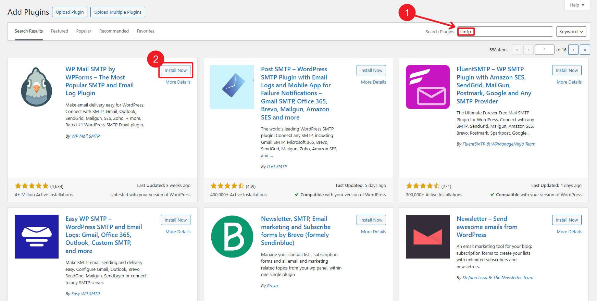Open the Post SMTP author link

point(277,166)
